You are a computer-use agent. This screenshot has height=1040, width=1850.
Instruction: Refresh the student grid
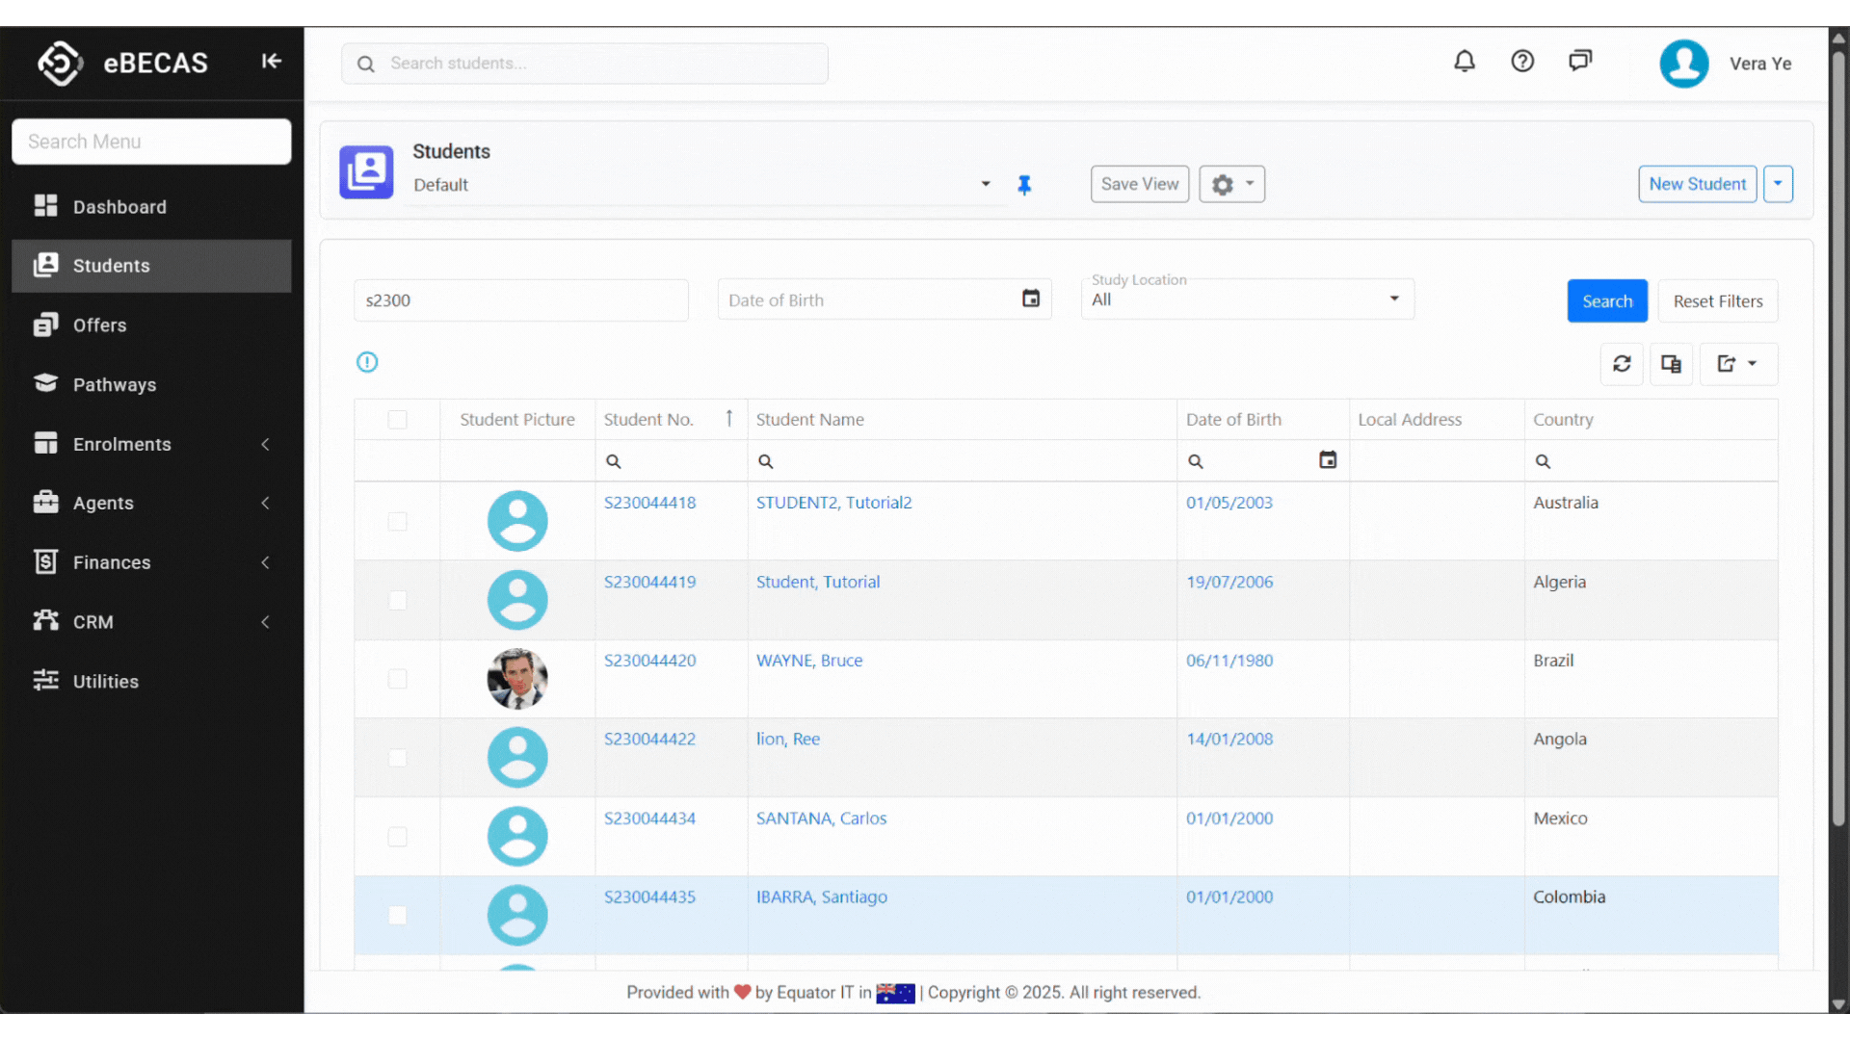[x=1622, y=364]
